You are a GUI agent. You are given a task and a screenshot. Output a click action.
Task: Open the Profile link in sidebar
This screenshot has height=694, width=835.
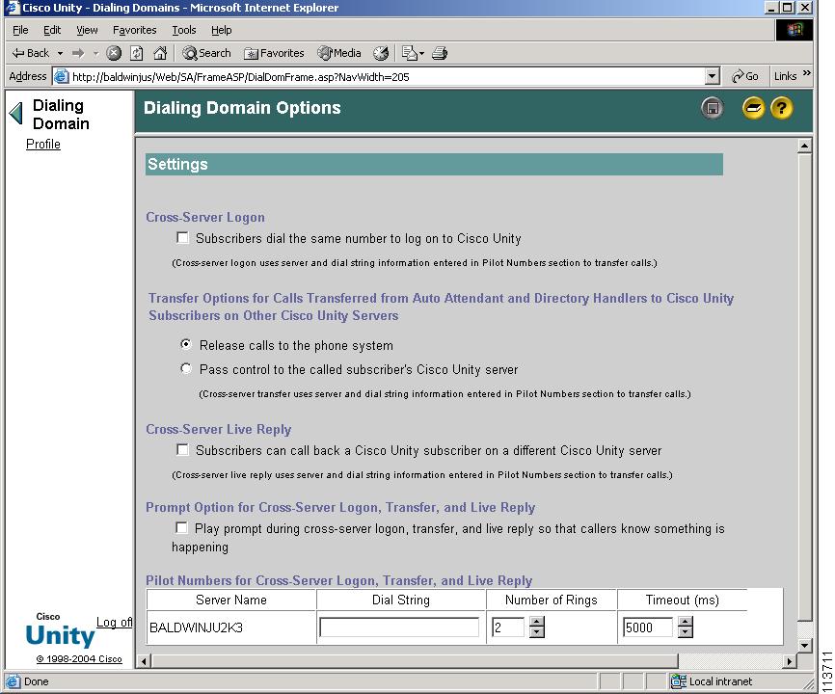coord(43,145)
